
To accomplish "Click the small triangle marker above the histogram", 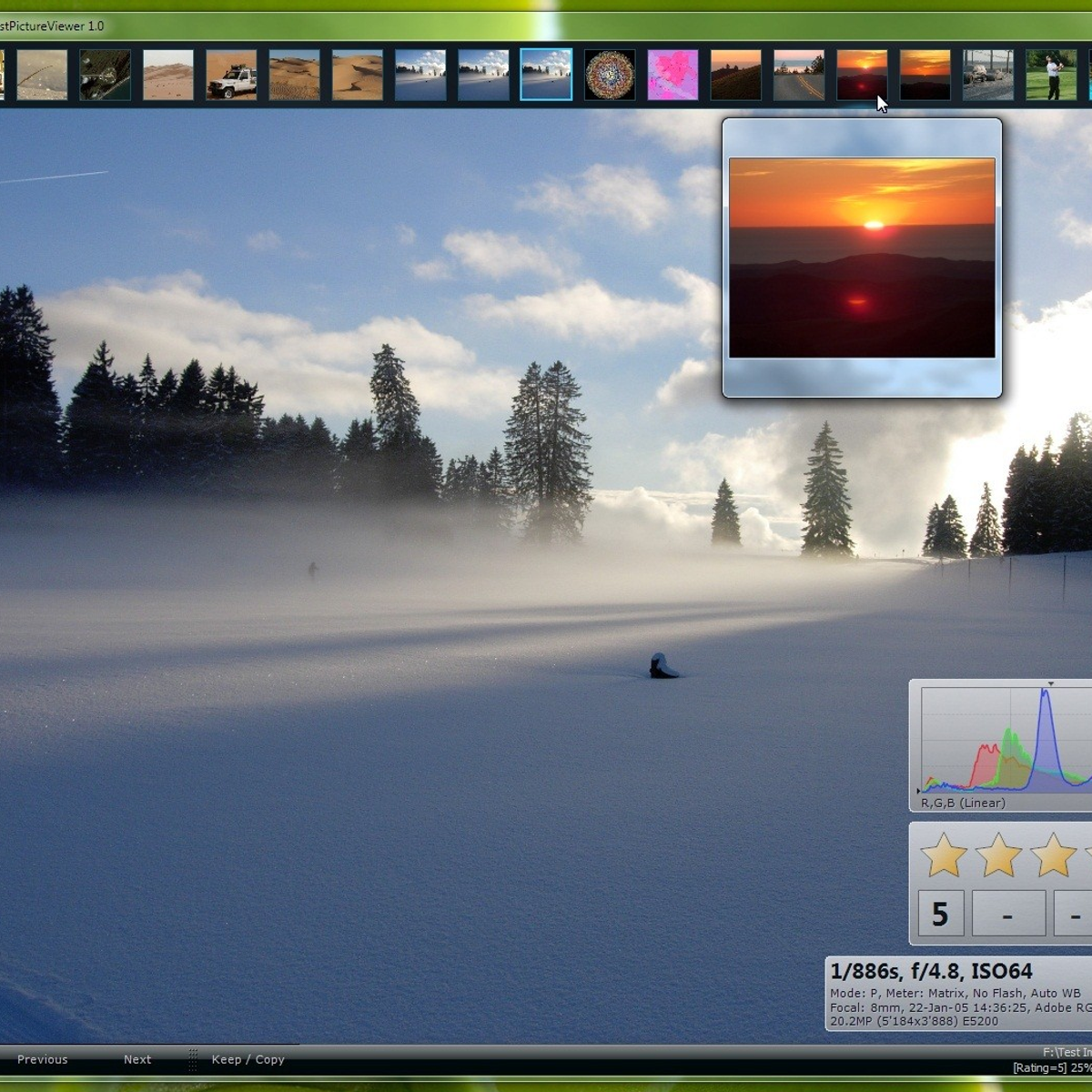I will click(x=1050, y=683).
